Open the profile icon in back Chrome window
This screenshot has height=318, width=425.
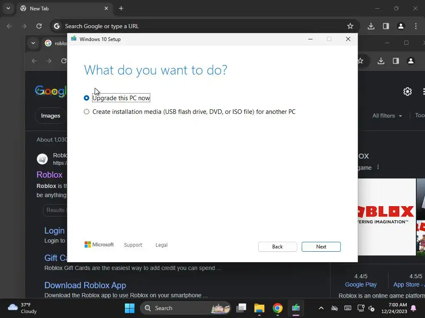point(411,61)
